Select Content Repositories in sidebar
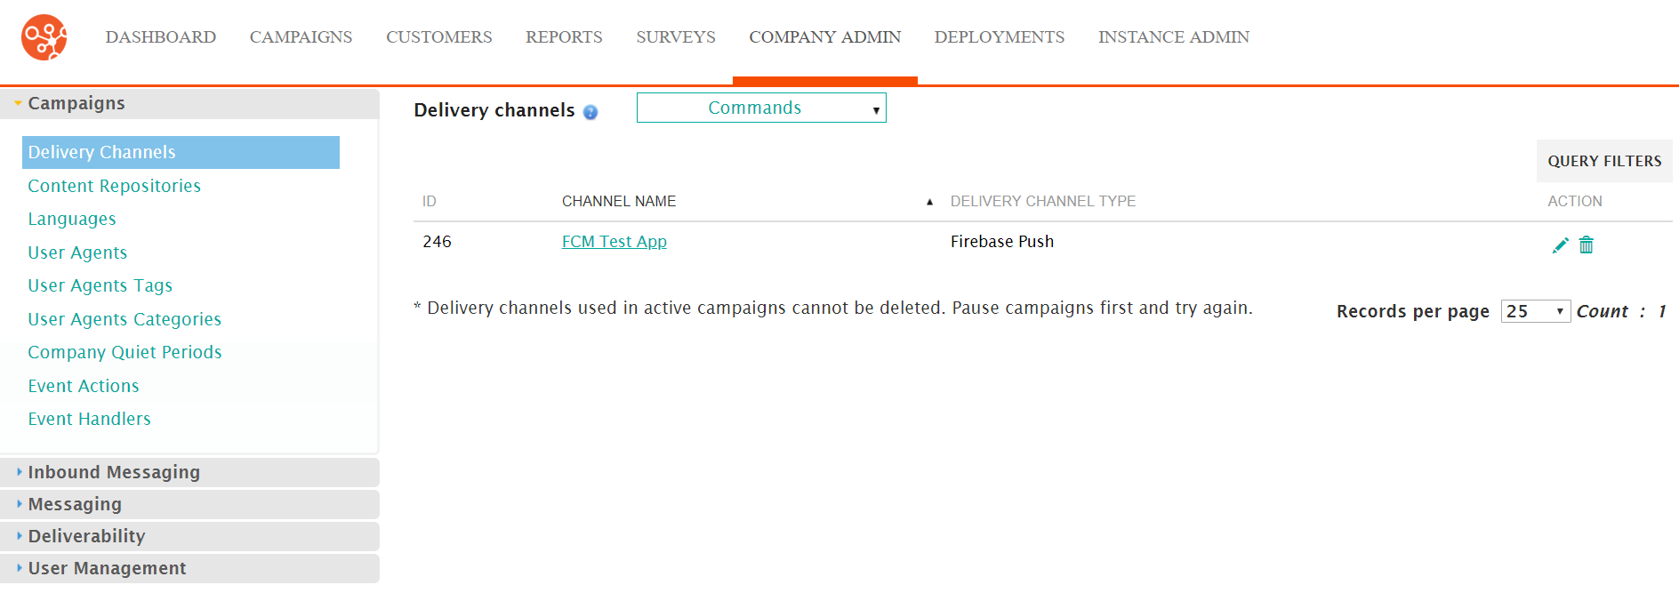The height and width of the screenshot is (593, 1679). pos(114,186)
